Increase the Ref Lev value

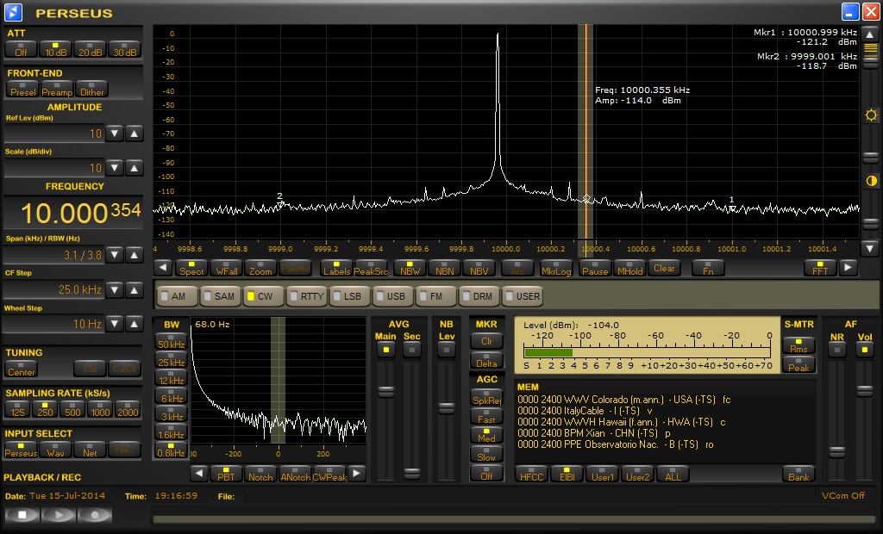click(x=134, y=133)
